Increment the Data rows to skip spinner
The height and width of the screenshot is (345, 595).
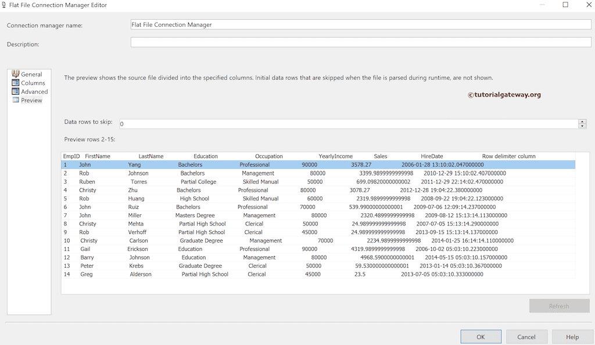pos(582,121)
